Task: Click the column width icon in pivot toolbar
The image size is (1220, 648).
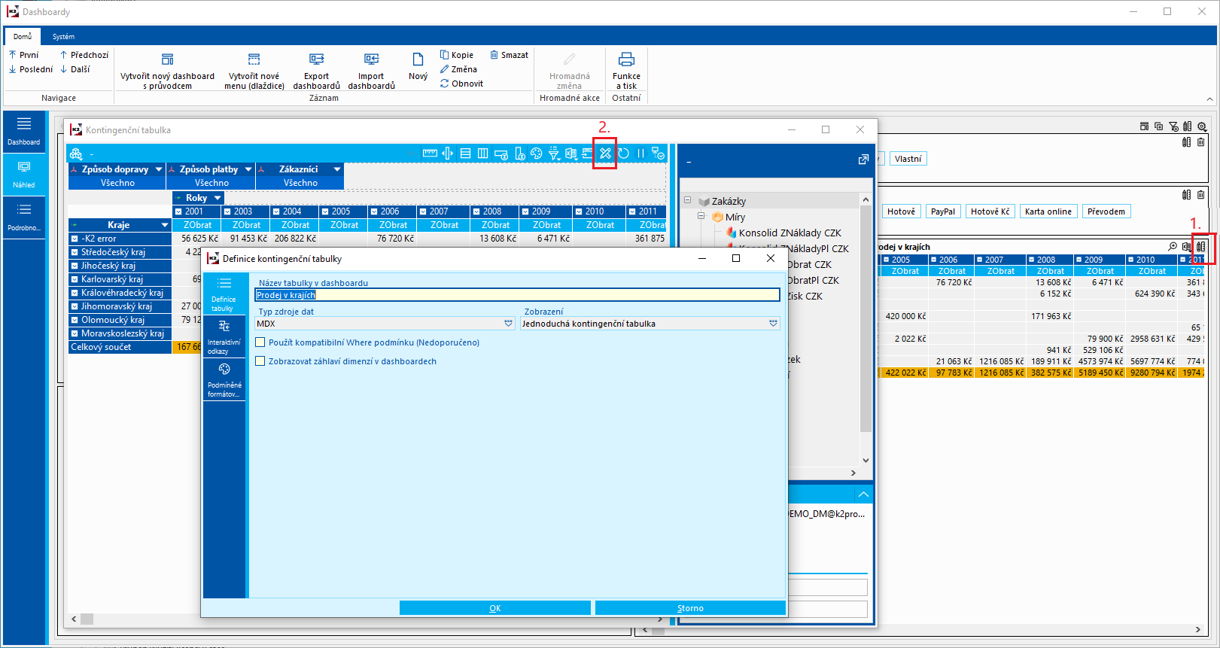Action: [x=448, y=154]
